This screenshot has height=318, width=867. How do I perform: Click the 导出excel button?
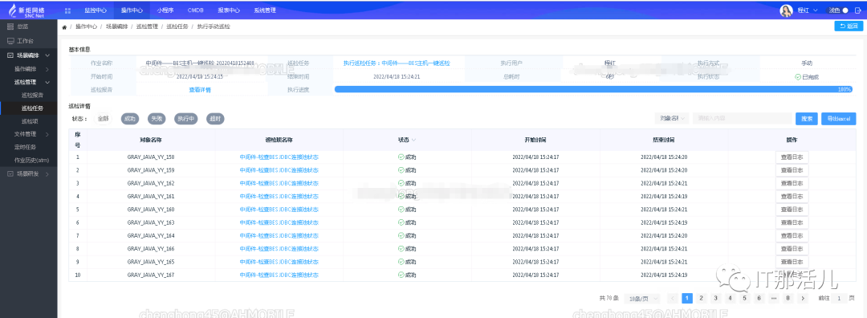(839, 118)
